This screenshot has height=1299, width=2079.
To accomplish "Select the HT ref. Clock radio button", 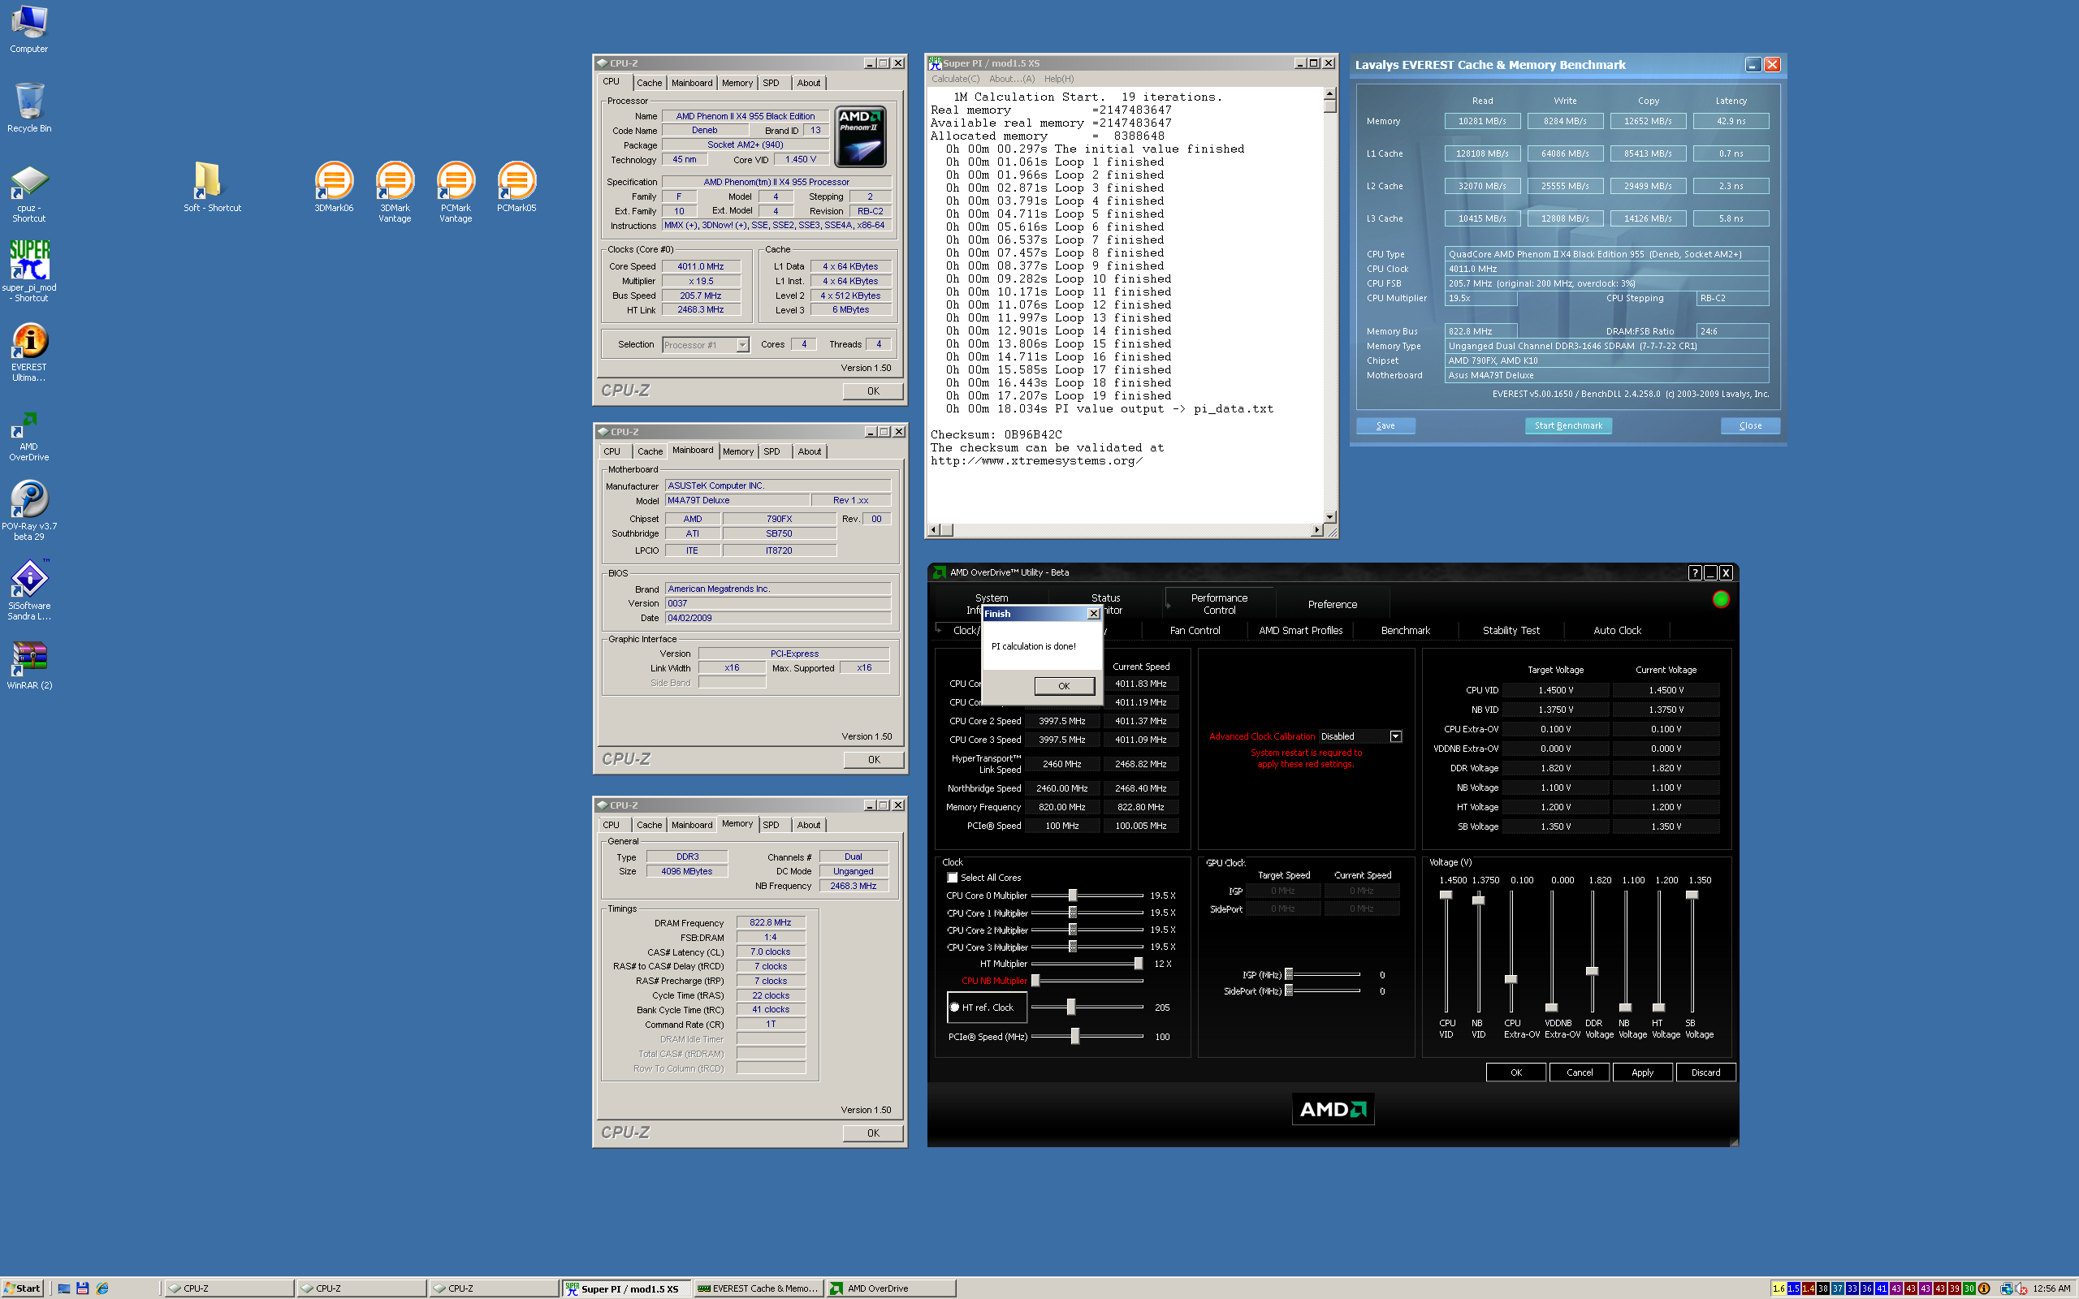I will pos(954,1007).
